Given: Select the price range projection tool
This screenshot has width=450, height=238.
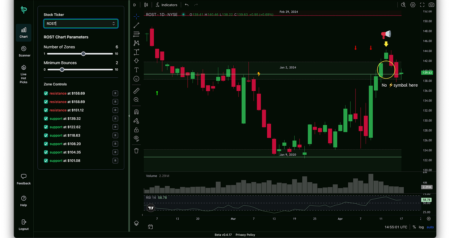Looking at the screenshot, I should tap(136, 52).
